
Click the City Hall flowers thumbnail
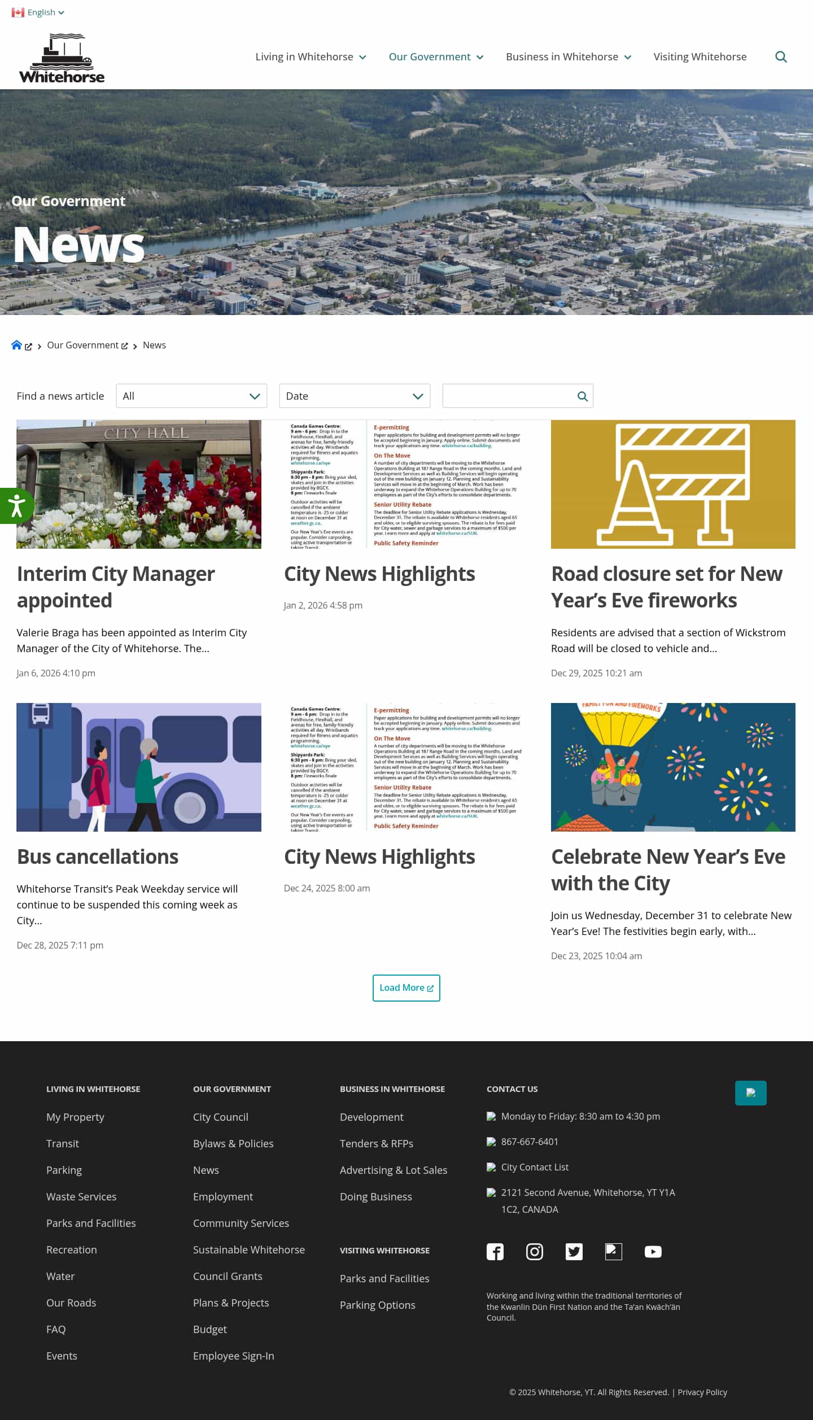139,484
